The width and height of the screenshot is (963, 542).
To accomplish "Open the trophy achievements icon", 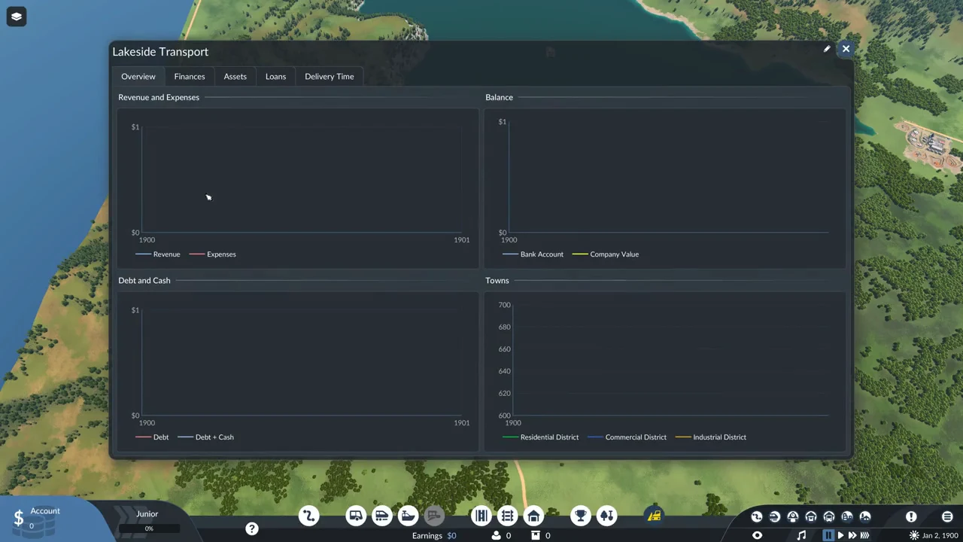I will tap(580, 516).
